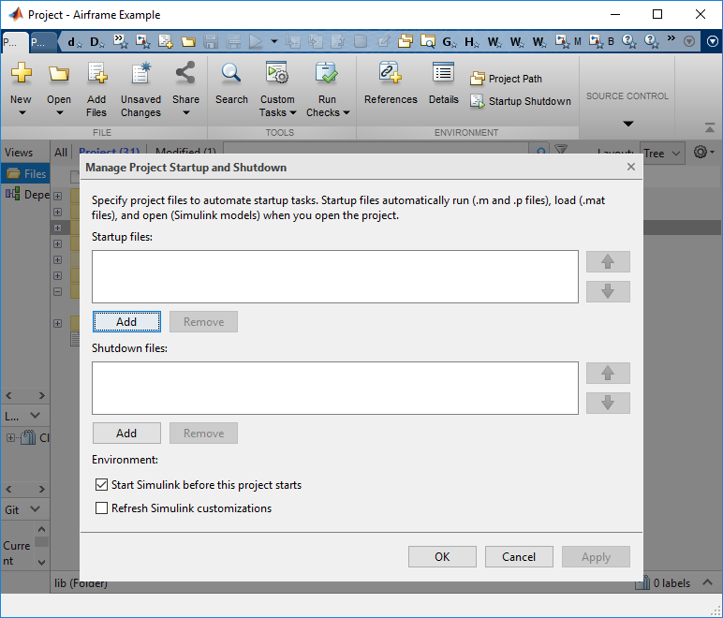Open the Run Checks dropdown
723x618 pixels.
(x=327, y=106)
